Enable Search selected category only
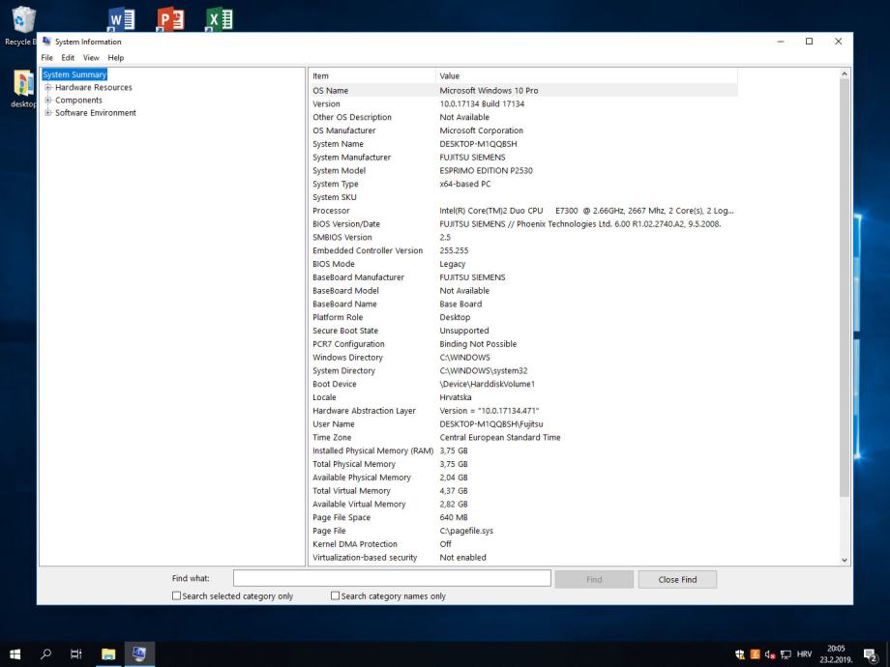Viewport: 890px width, 667px height. [x=177, y=596]
